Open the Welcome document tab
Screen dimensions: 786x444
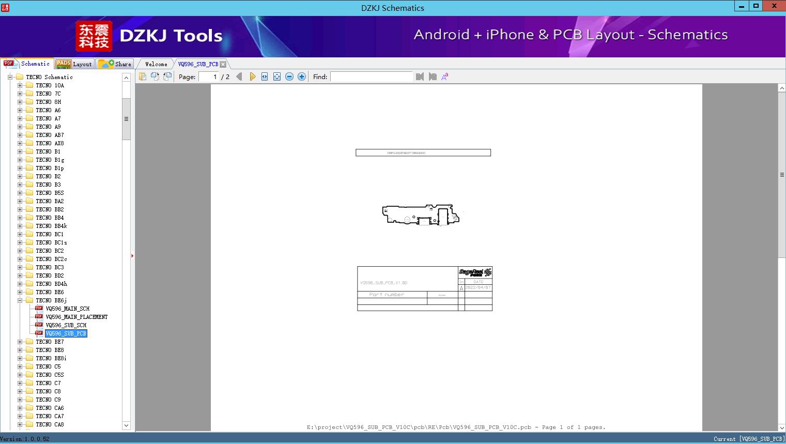[156, 64]
